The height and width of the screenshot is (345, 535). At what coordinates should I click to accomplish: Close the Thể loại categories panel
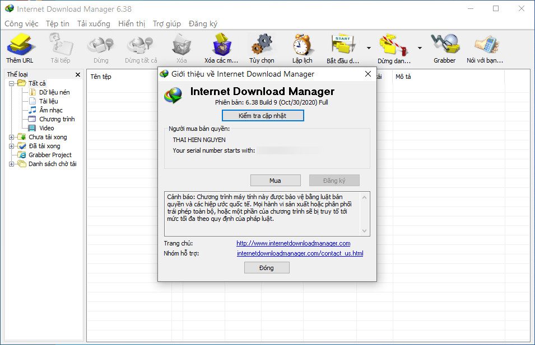point(78,74)
